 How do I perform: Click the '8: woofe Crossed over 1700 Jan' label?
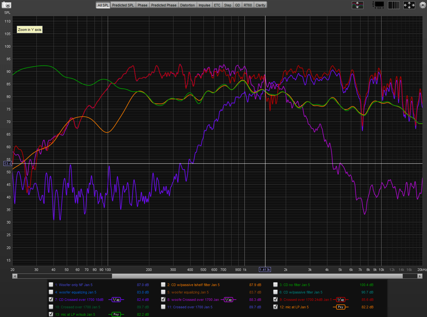click(x=193, y=300)
